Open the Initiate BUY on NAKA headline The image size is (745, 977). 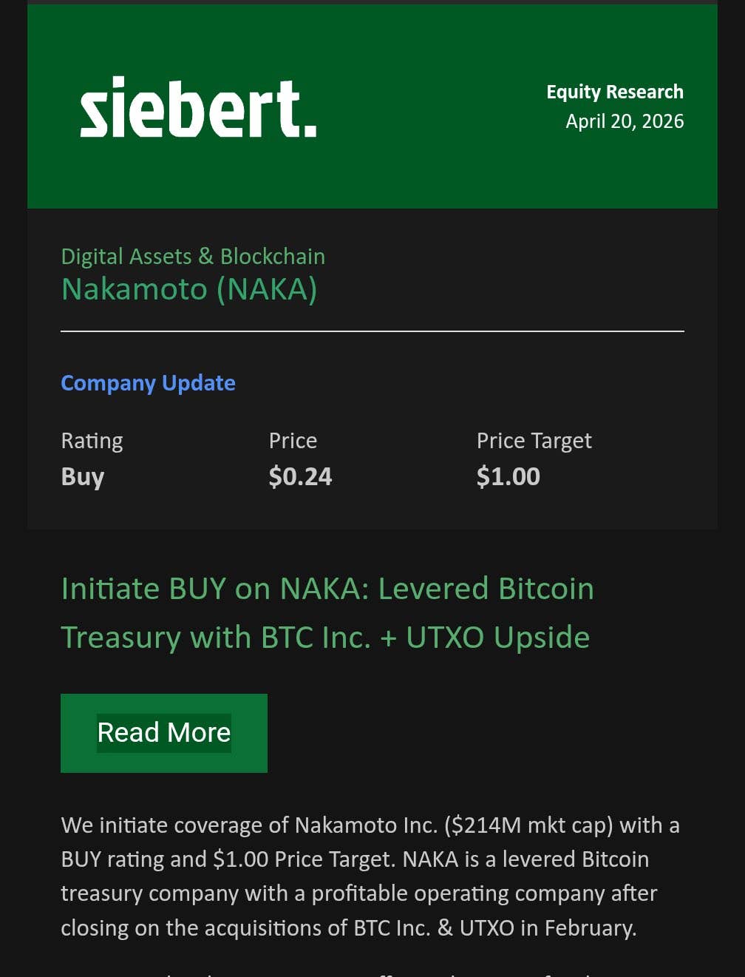[x=327, y=589]
